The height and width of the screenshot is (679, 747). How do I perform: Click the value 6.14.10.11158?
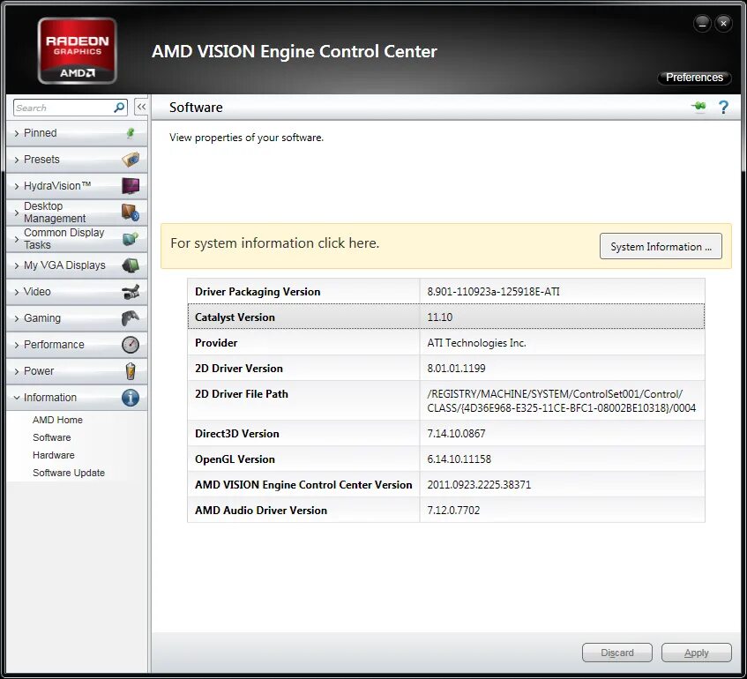coord(459,459)
